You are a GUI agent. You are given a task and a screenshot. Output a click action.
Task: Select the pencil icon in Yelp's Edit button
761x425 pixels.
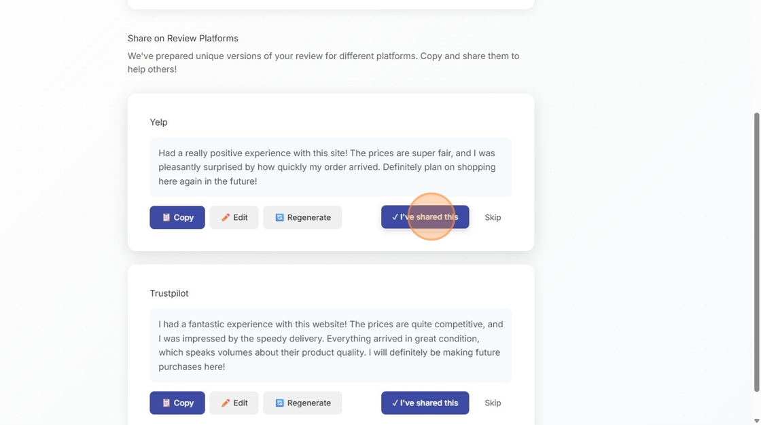pos(224,217)
